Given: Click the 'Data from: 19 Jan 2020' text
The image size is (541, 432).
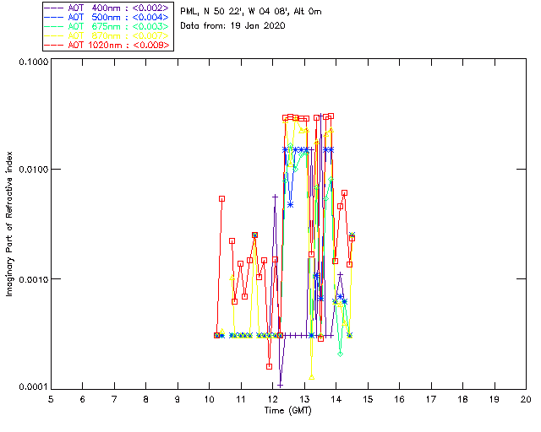Looking at the screenshot, I should [x=232, y=26].
